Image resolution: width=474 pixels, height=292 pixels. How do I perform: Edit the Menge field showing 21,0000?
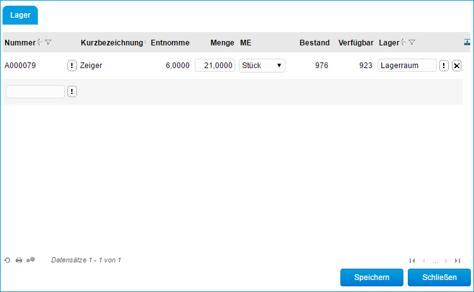(x=215, y=66)
